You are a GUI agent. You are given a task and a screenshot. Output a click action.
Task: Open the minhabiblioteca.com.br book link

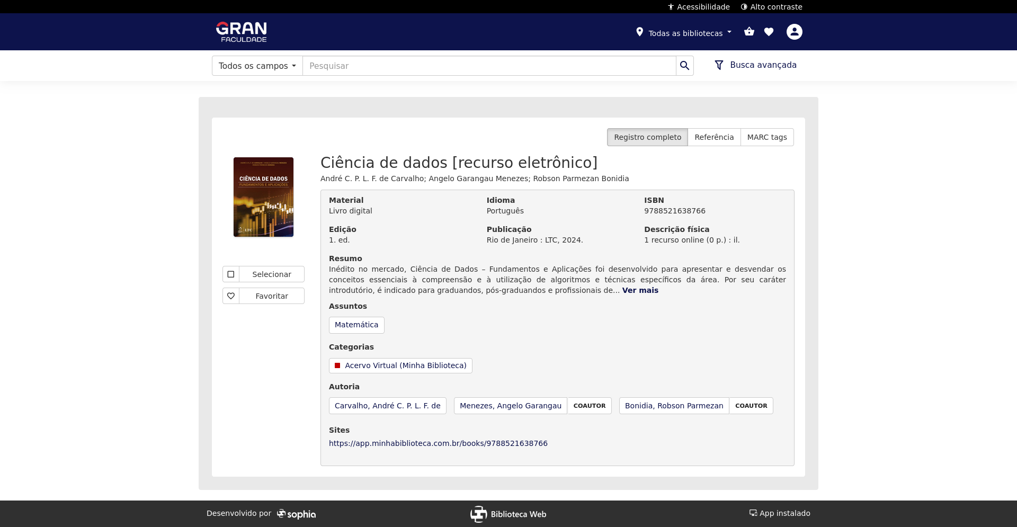pyautogui.click(x=438, y=443)
